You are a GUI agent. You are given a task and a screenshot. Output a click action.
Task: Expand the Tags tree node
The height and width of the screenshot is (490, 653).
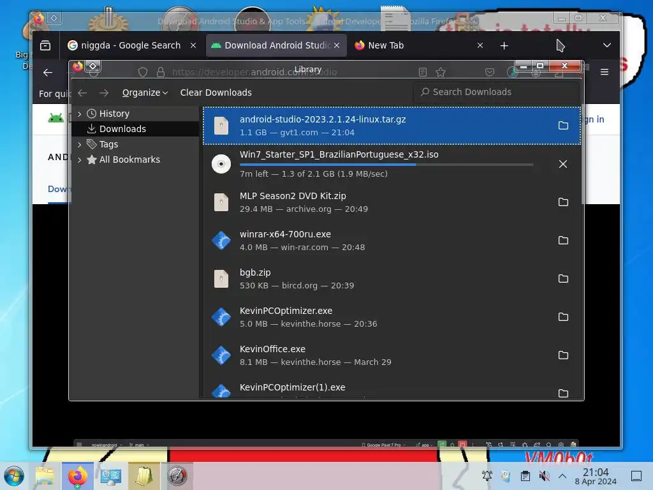point(80,145)
